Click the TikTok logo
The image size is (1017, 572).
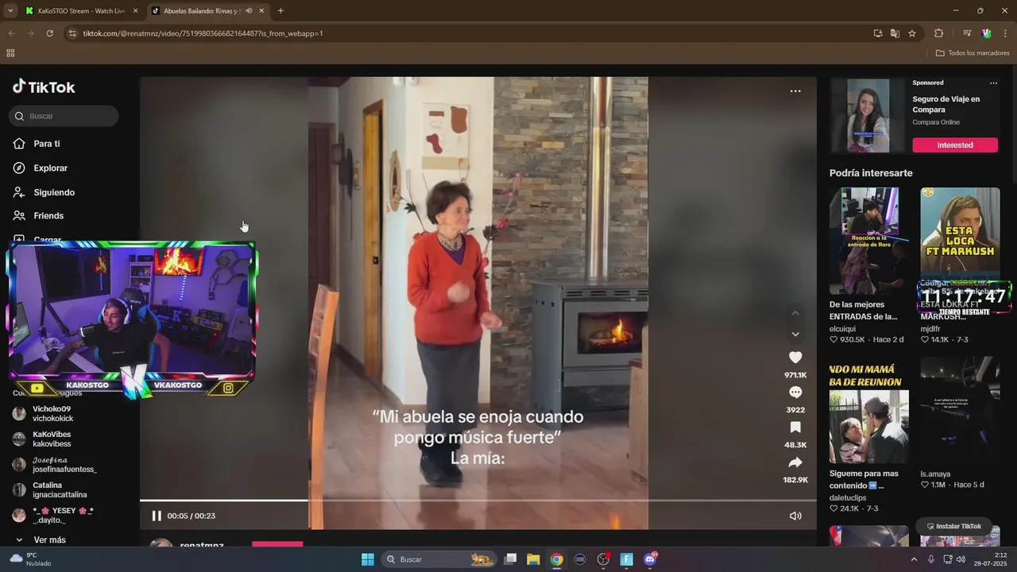44,87
